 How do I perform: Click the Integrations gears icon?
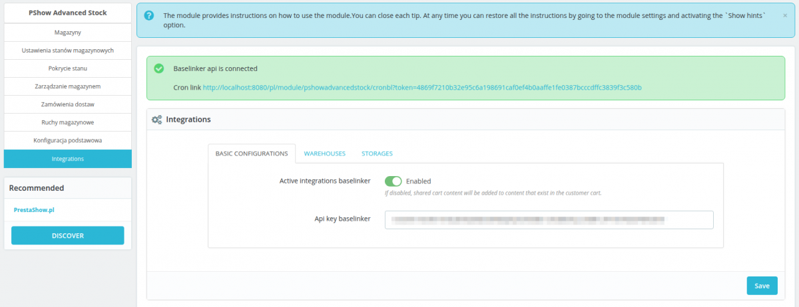pyautogui.click(x=156, y=120)
